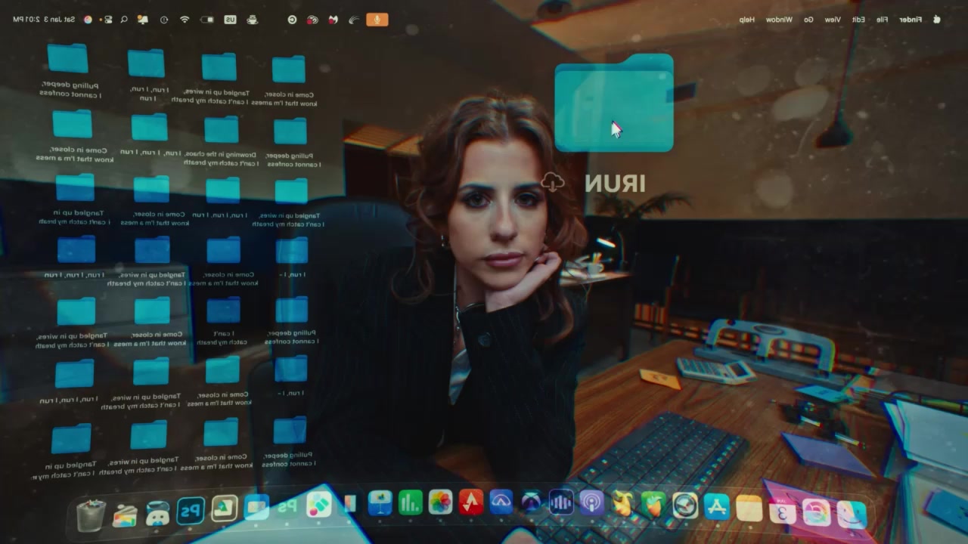
Task: Click the Spotlight search magnifier icon
Action: pos(124,20)
